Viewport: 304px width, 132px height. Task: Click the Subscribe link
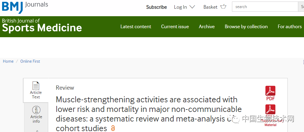156,7
